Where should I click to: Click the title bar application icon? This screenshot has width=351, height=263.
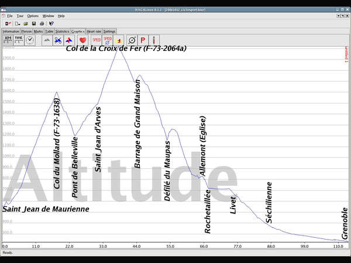tap(4, 9)
